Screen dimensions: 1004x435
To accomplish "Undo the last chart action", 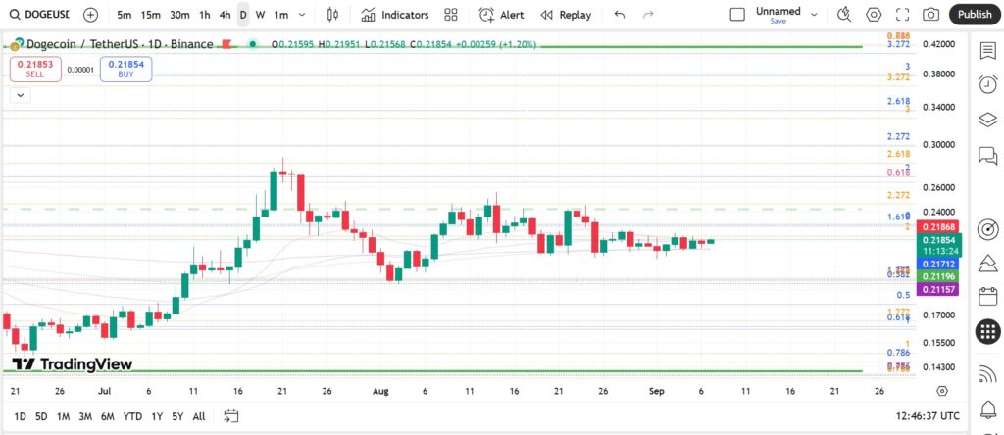I will click(x=620, y=14).
